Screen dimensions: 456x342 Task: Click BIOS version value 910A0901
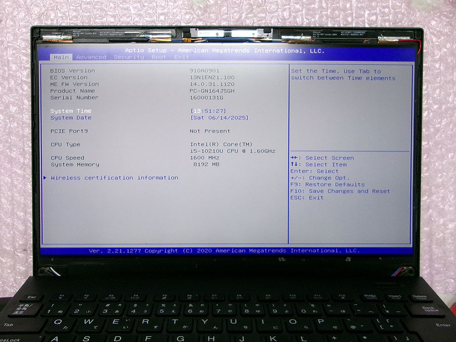tap(204, 71)
